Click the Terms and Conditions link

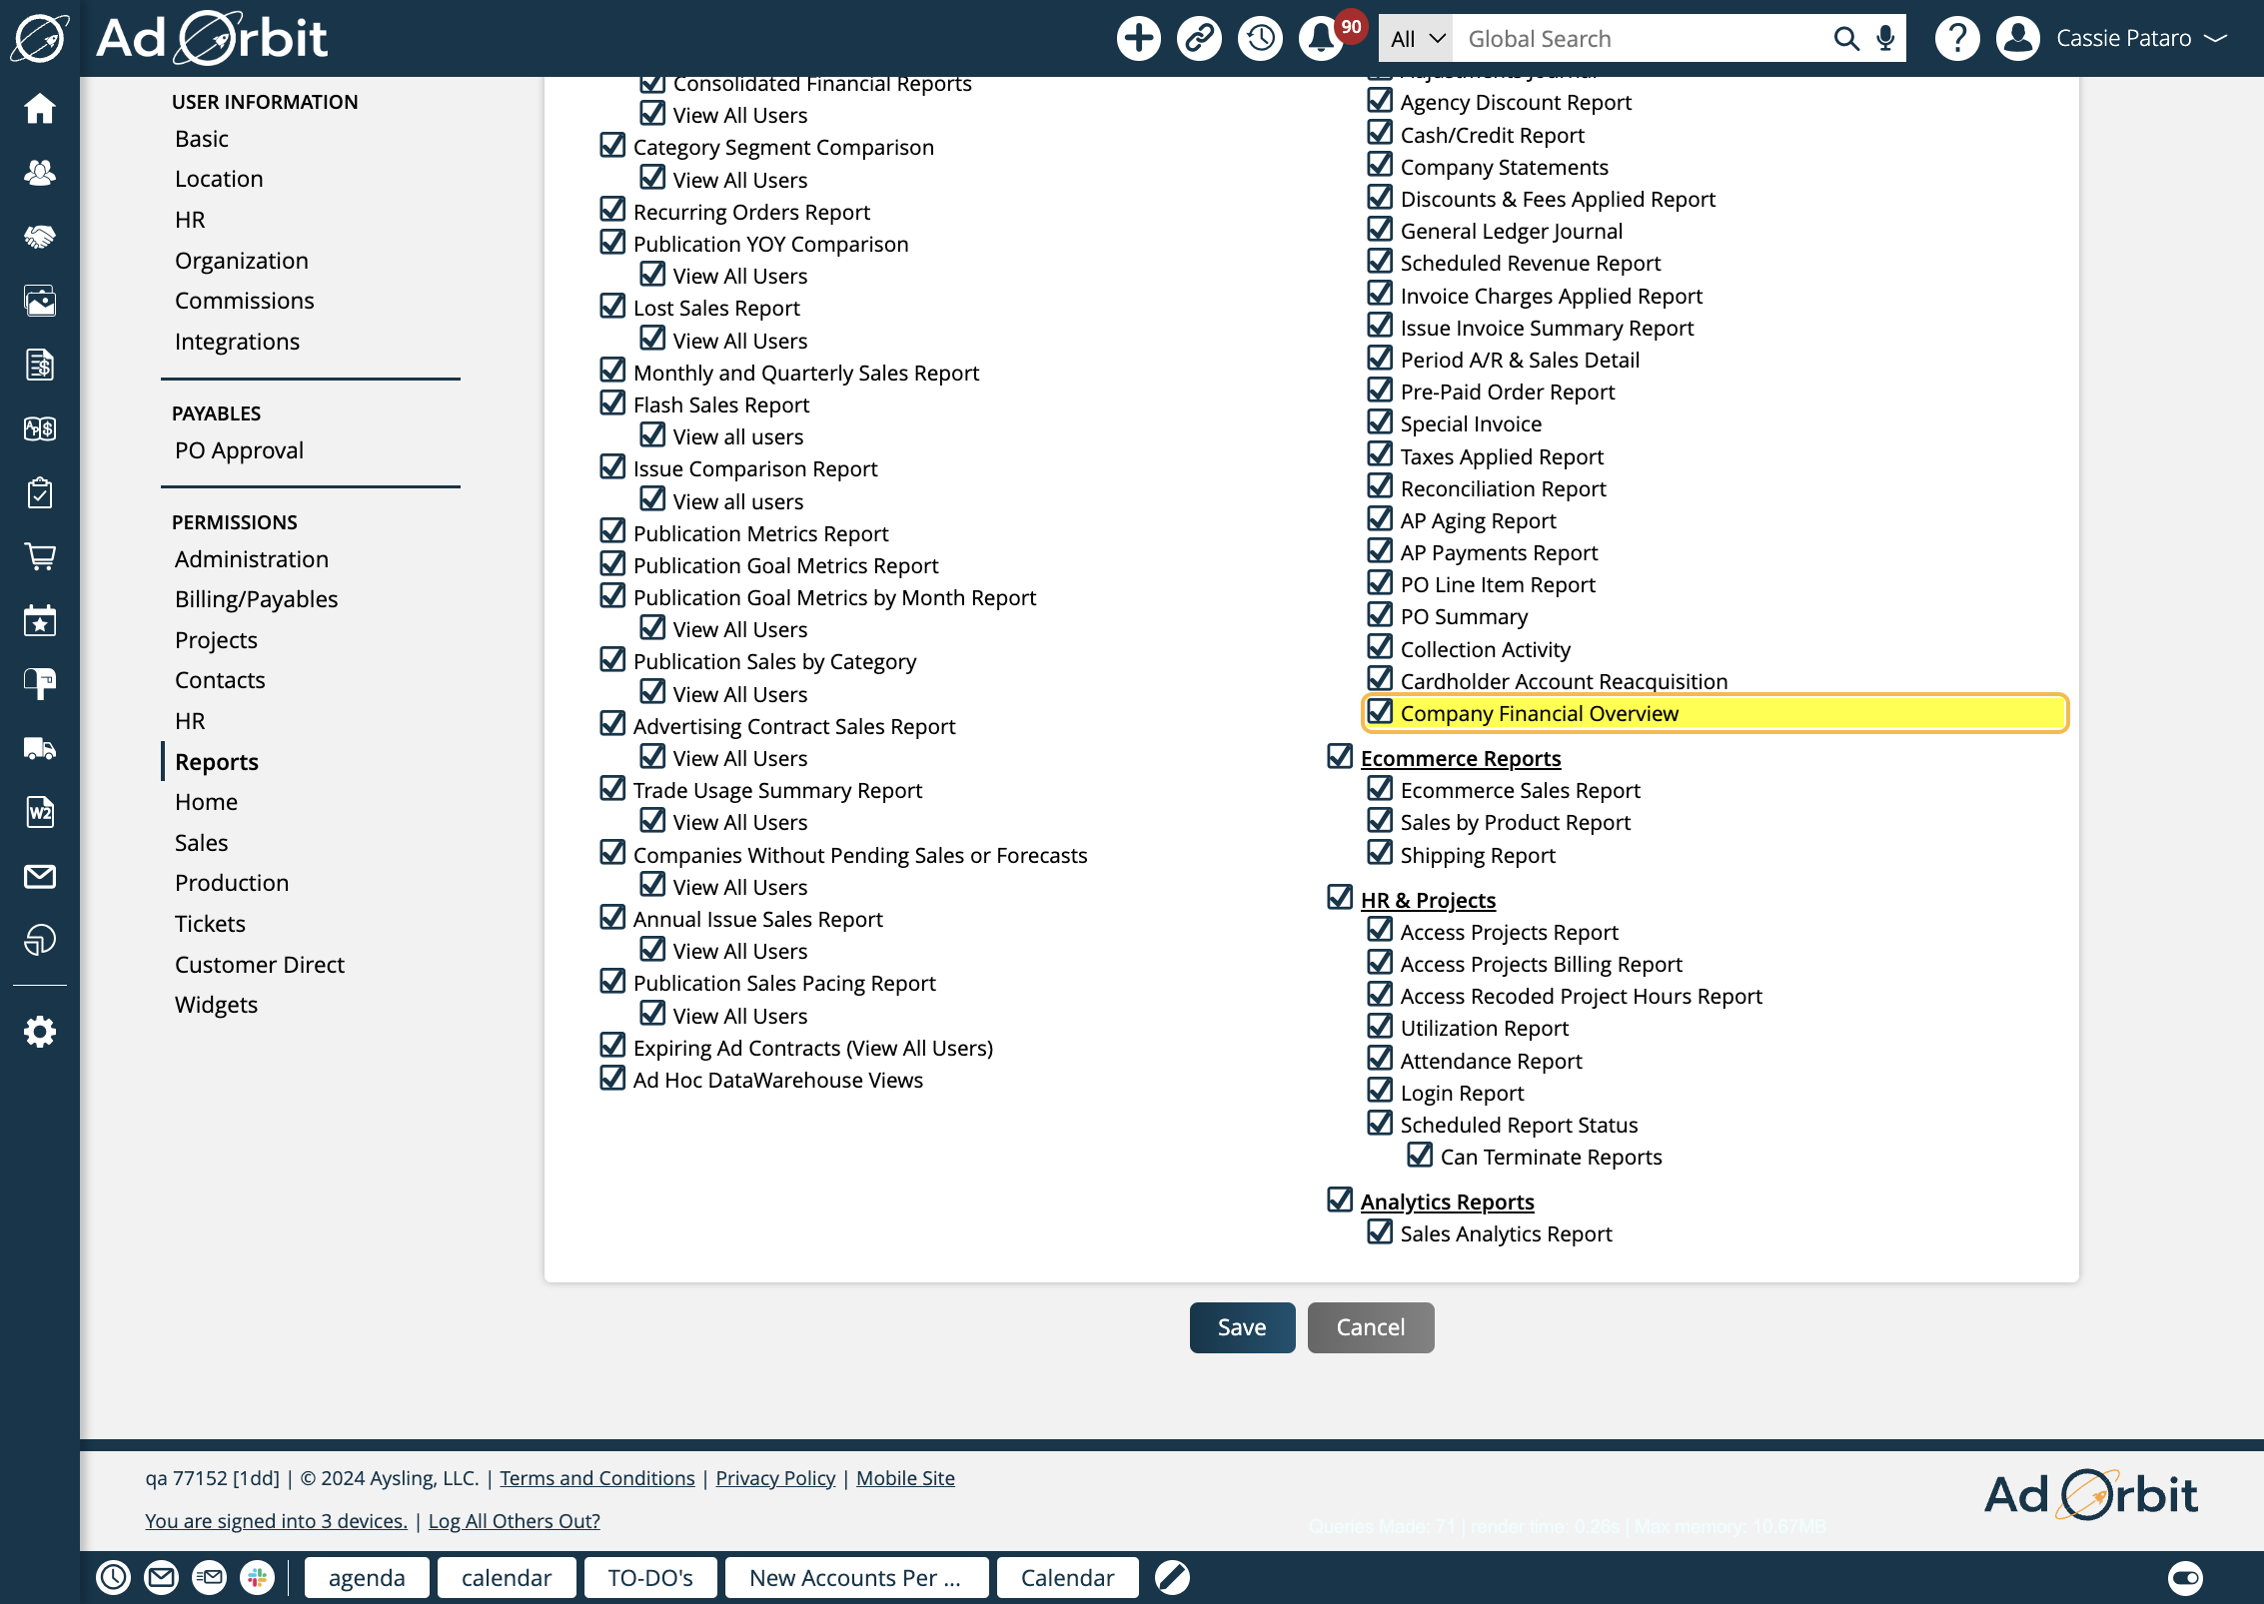[x=596, y=1478]
